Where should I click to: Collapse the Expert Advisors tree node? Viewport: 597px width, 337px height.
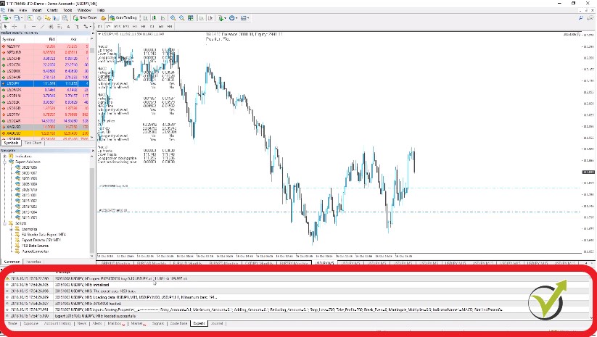click(5, 162)
